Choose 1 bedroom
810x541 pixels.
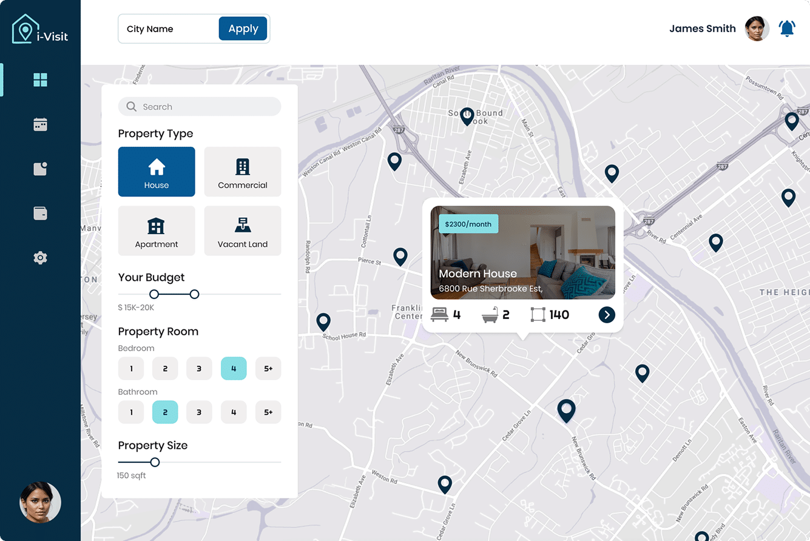pyautogui.click(x=131, y=369)
